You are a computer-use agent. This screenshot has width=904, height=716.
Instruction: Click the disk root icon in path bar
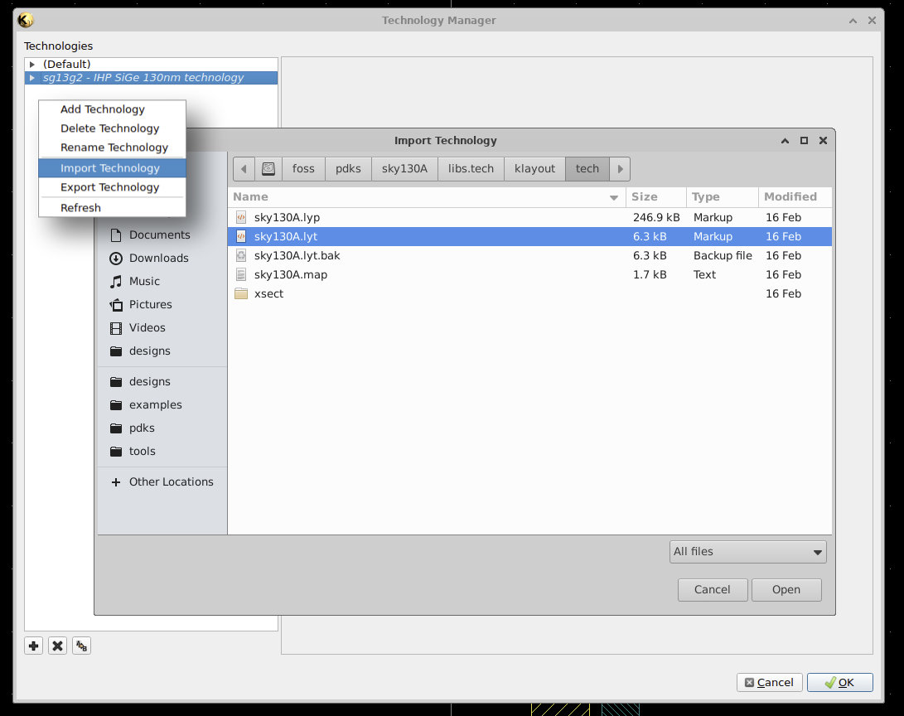pos(268,168)
